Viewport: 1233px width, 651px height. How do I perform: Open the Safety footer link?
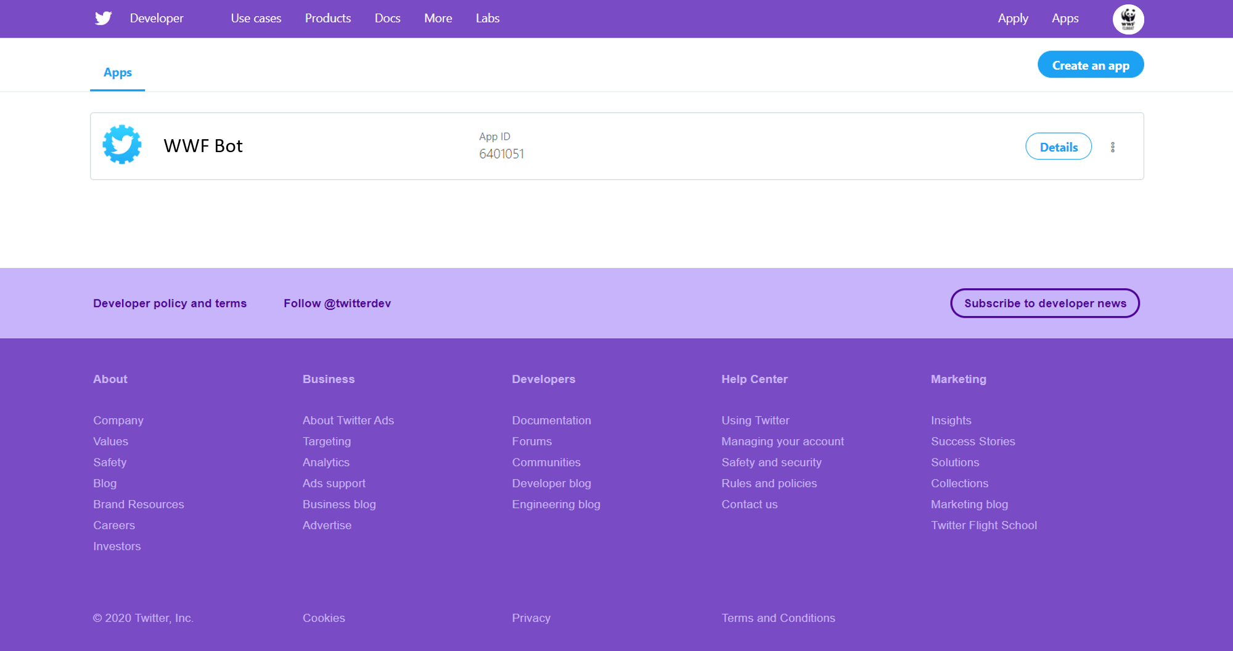click(110, 463)
